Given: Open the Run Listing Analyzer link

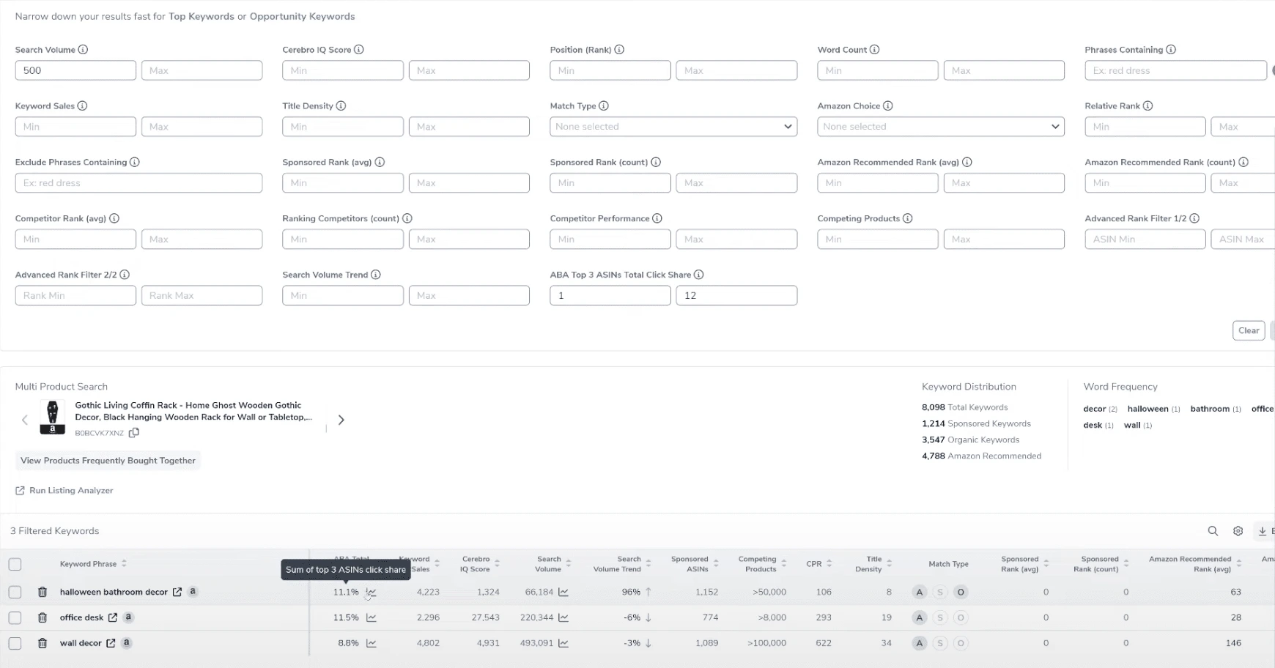Looking at the screenshot, I should [x=70, y=491].
